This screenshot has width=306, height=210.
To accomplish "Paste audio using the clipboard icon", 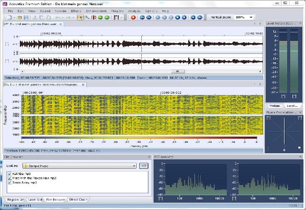I will [48, 17].
